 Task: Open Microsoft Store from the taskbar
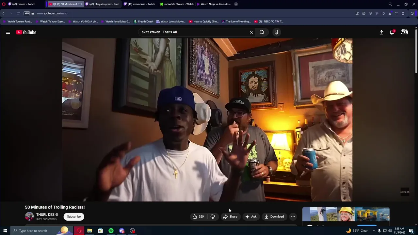[100, 231]
